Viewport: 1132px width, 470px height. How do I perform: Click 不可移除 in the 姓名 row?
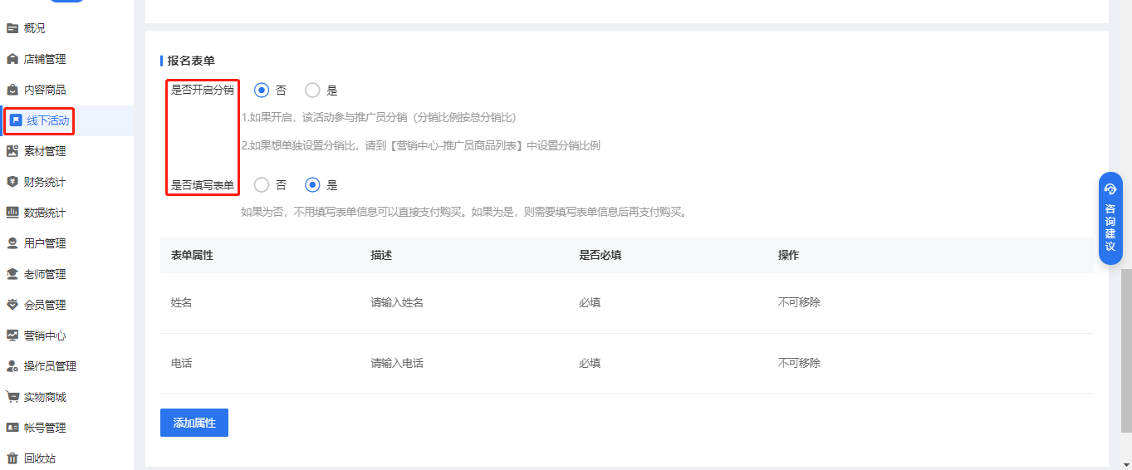(x=799, y=303)
